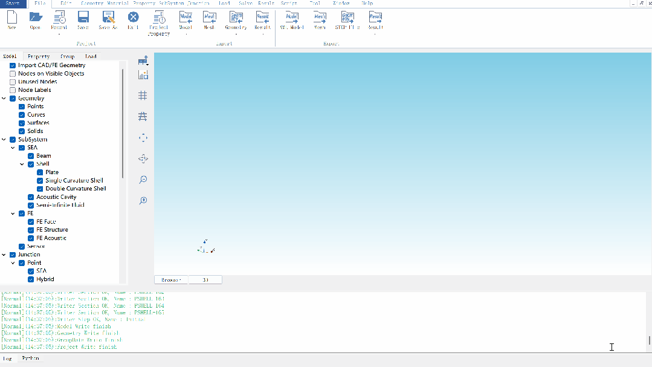652x367 pixels.
Task: Enable Nodes on Visible Objects checkbox
Action: [x=13, y=74]
